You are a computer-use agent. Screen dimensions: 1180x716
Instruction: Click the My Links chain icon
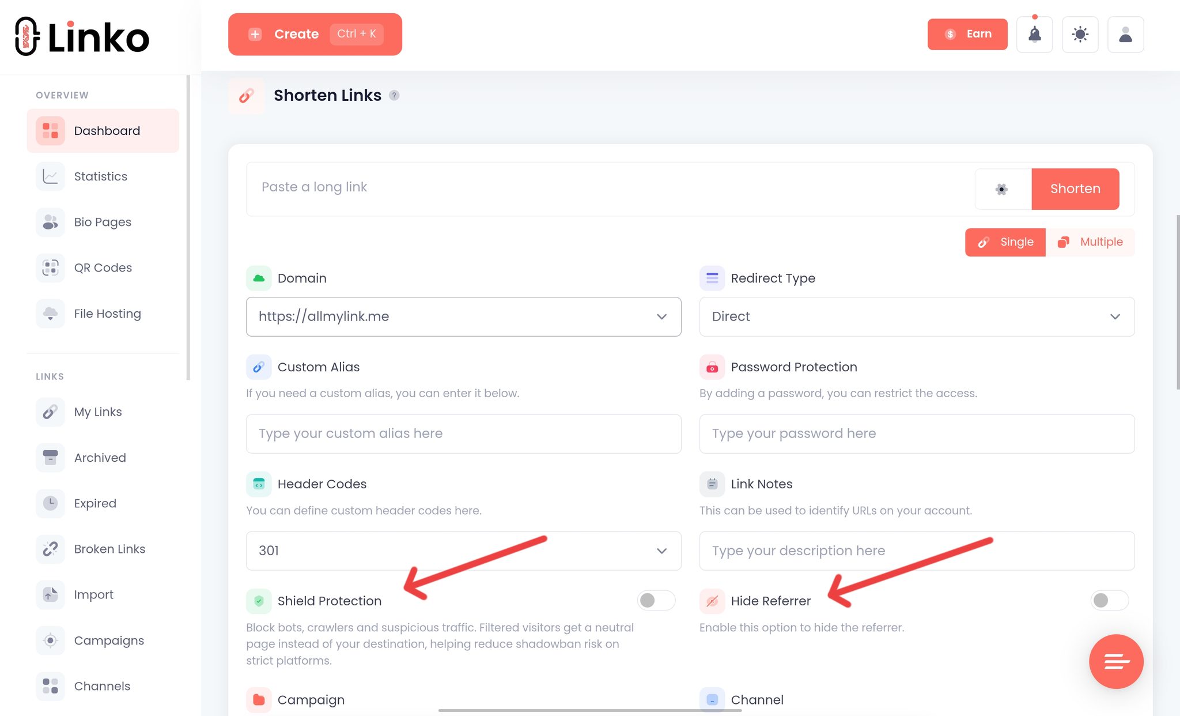pos(50,412)
